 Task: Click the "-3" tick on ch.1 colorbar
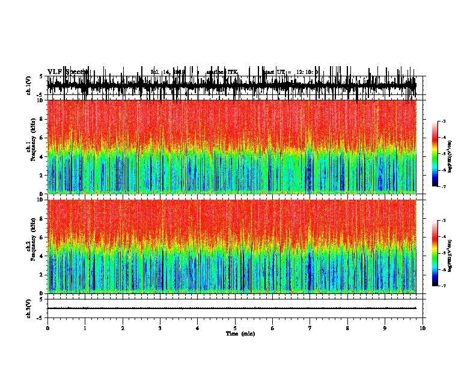tap(444, 121)
